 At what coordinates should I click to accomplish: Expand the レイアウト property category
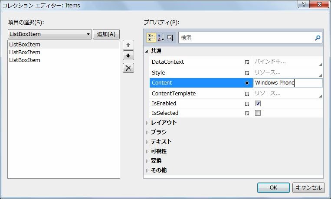tap(147, 123)
